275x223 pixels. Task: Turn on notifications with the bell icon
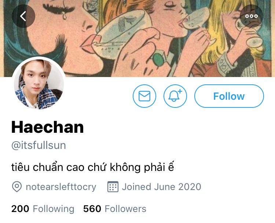pos(175,96)
